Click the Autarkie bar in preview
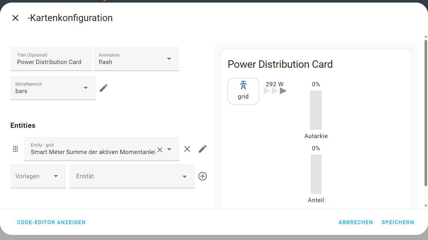 coord(316,110)
